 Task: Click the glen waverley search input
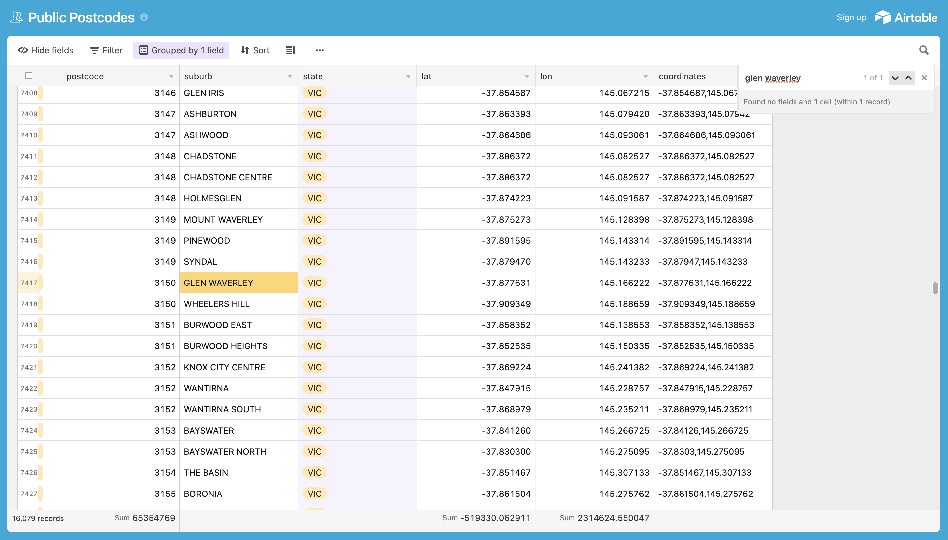796,78
